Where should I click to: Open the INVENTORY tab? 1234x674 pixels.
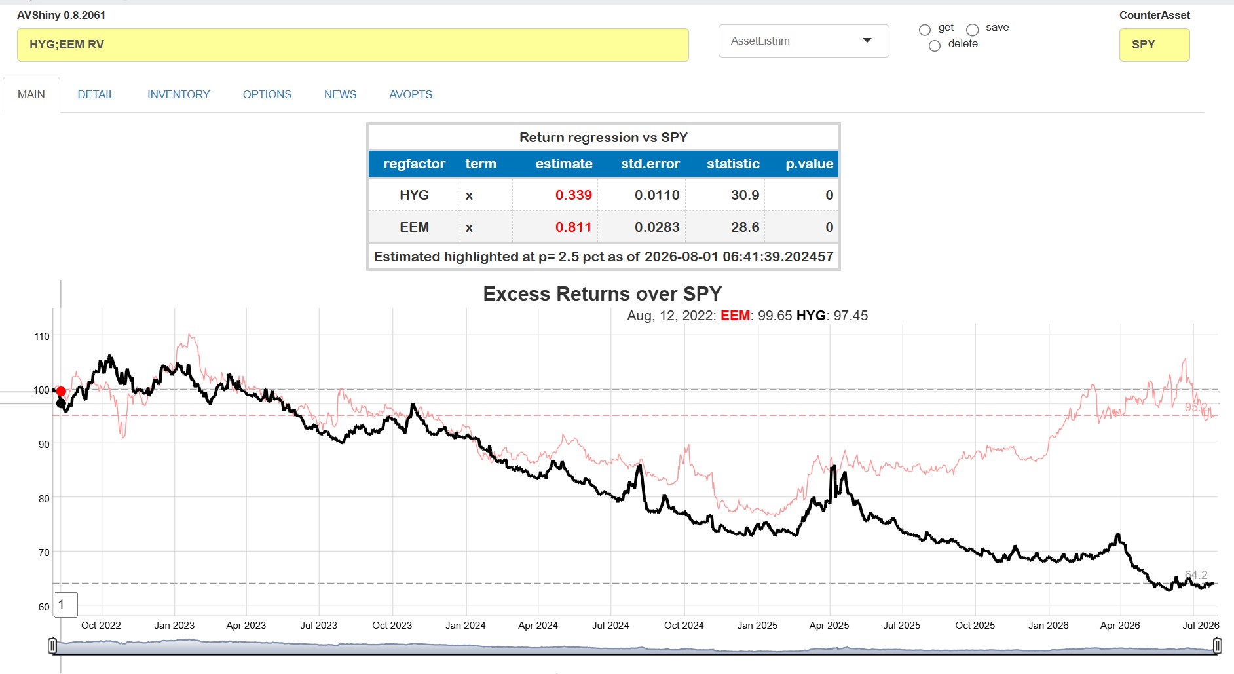tap(179, 94)
